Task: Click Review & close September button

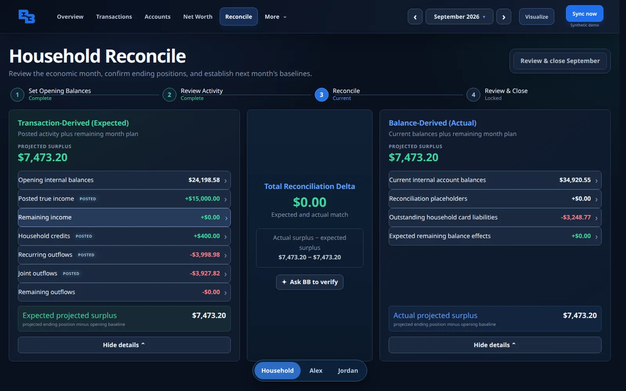Action: click(560, 61)
